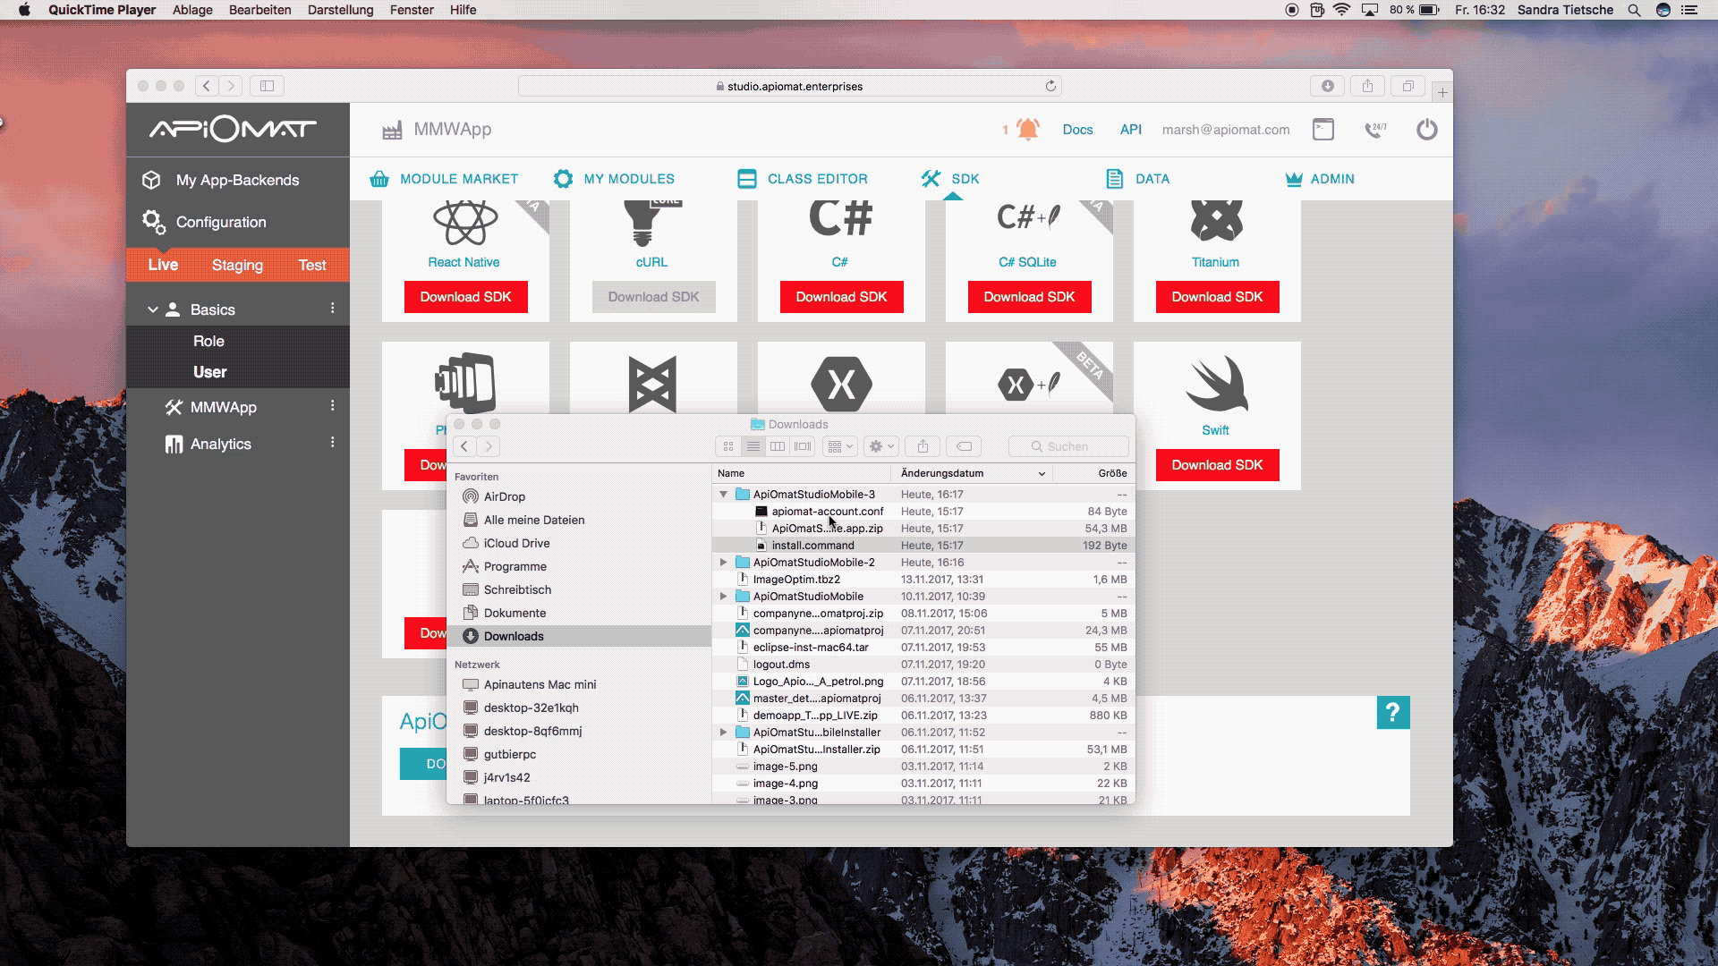Screen dimensions: 1718x966
Task: Click the Downloads search input field
Action: (1067, 445)
